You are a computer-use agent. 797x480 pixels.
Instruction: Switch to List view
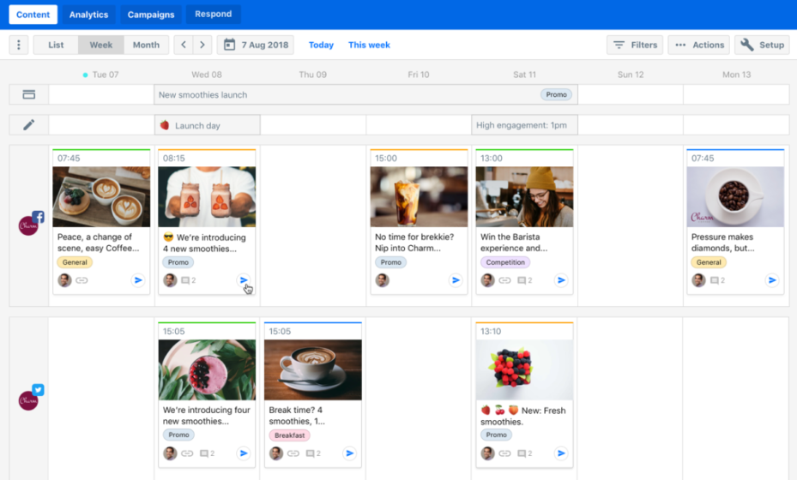[56, 45]
